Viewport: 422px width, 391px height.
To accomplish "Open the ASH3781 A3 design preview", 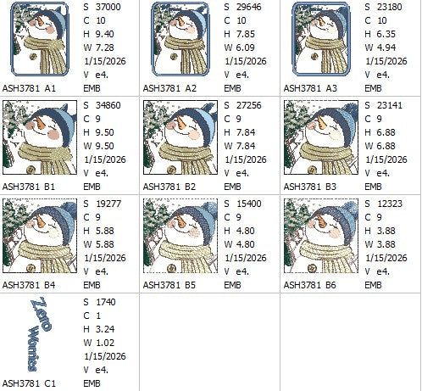I will pos(321,39).
